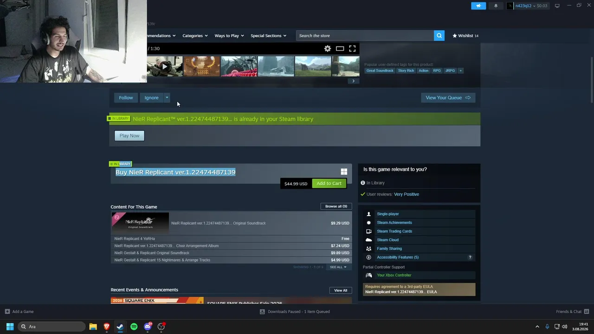Select the first trailer thumbnail with play icon
This screenshot has height=334, width=594.
tap(165, 66)
